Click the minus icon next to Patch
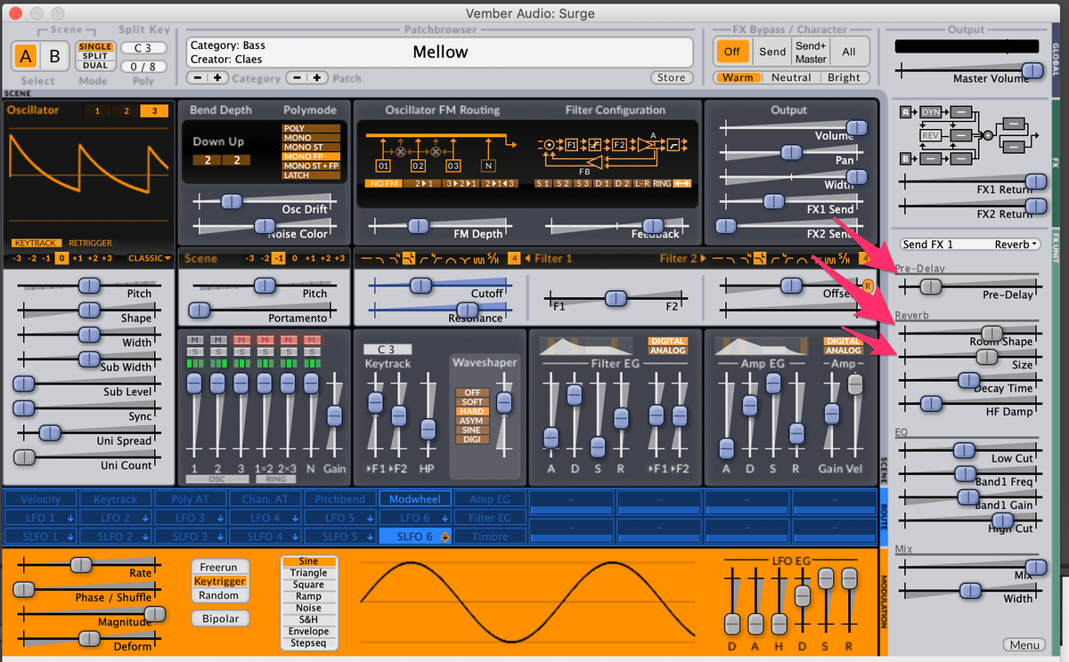Image resolution: width=1069 pixels, height=662 pixels. [298, 77]
